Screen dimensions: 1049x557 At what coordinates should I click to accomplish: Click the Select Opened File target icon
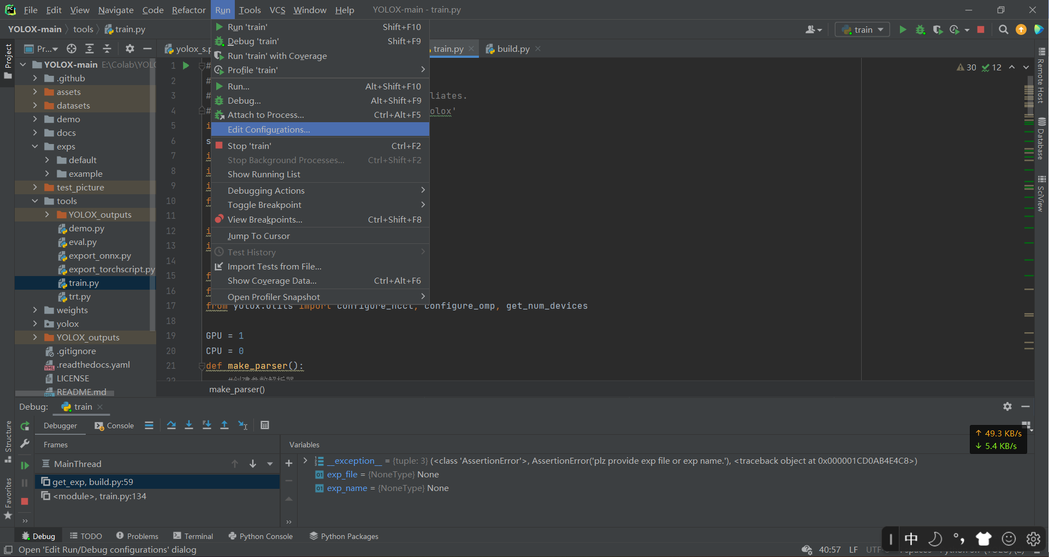point(72,49)
